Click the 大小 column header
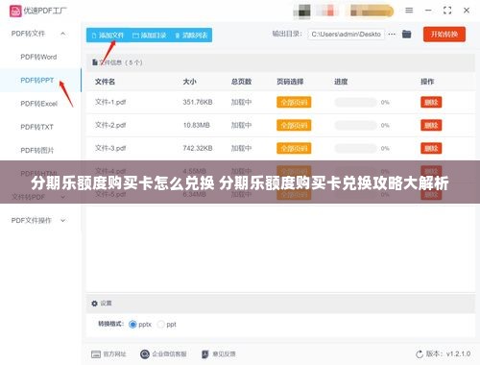The width and height of the screenshot is (480, 365). click(x=189, y=82)
